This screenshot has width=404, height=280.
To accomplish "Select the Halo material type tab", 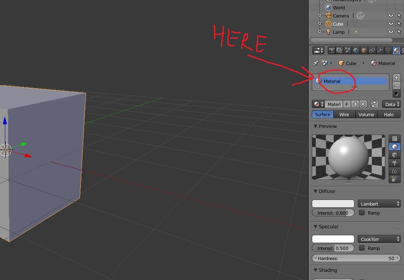I will (389, 115).
